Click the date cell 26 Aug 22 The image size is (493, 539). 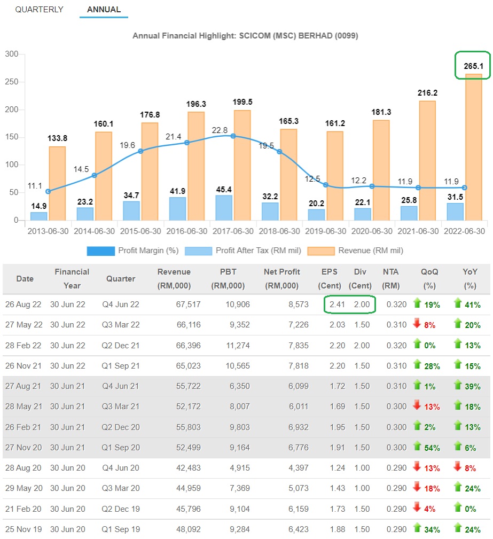[x=23, y=304]
